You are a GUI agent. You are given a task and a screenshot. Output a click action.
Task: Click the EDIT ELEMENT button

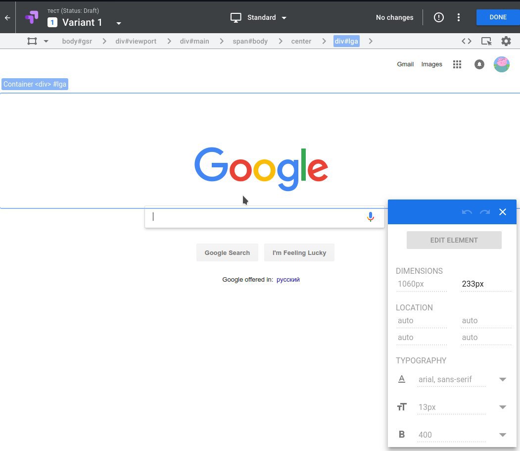coord(454,240)
